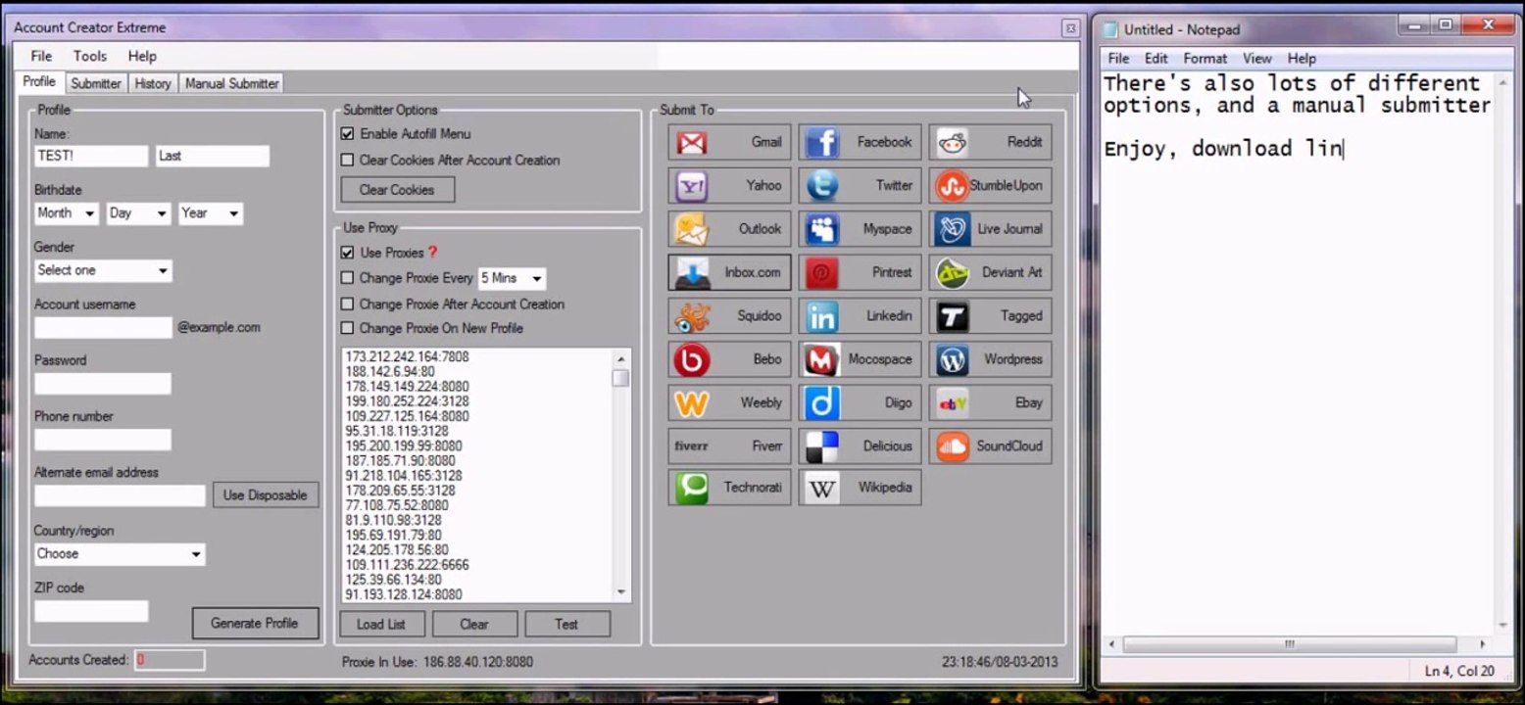The image size is (1525, 705).
Task: Click the Linkedin icon
Action: (x=821, y=316)
